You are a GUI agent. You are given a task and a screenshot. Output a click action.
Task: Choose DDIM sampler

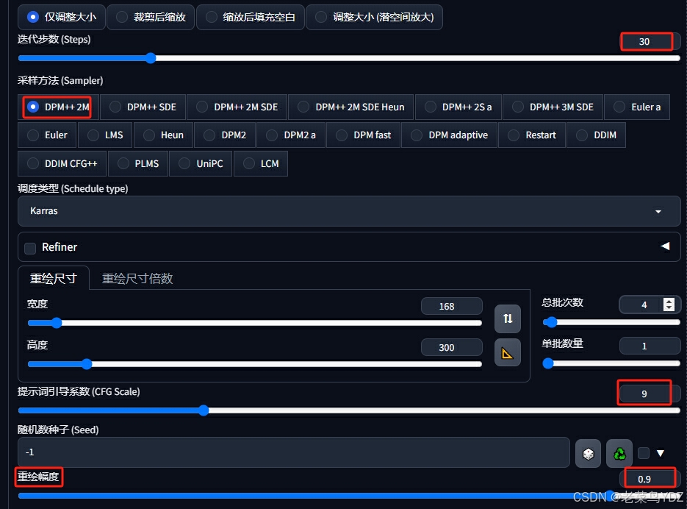[596, 135]
